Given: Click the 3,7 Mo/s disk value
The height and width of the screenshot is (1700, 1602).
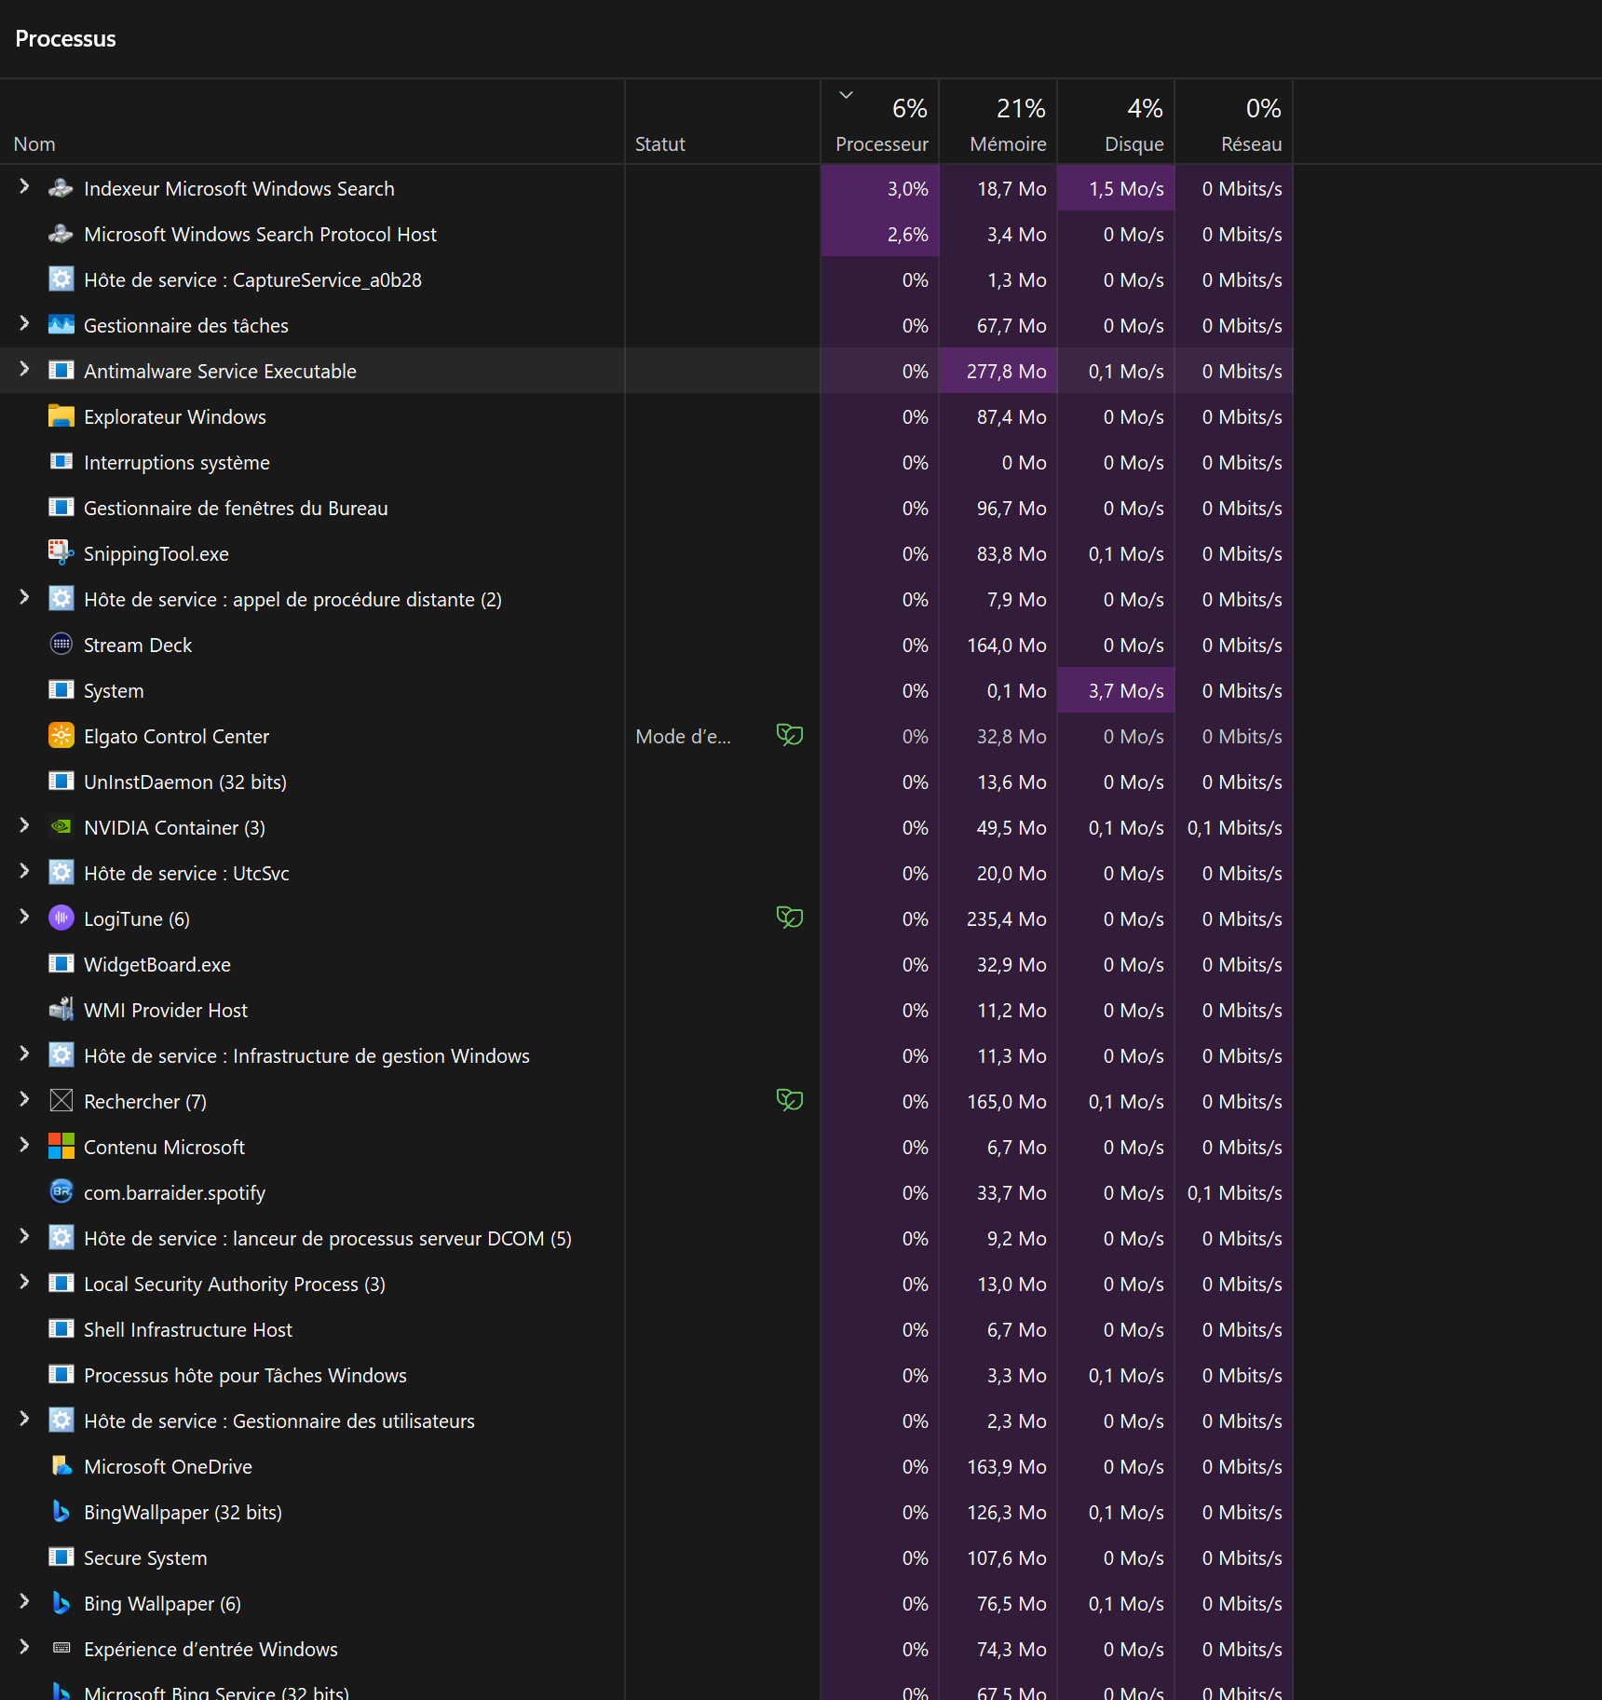Looking at the screenshot, I should tap(1126, 691).
